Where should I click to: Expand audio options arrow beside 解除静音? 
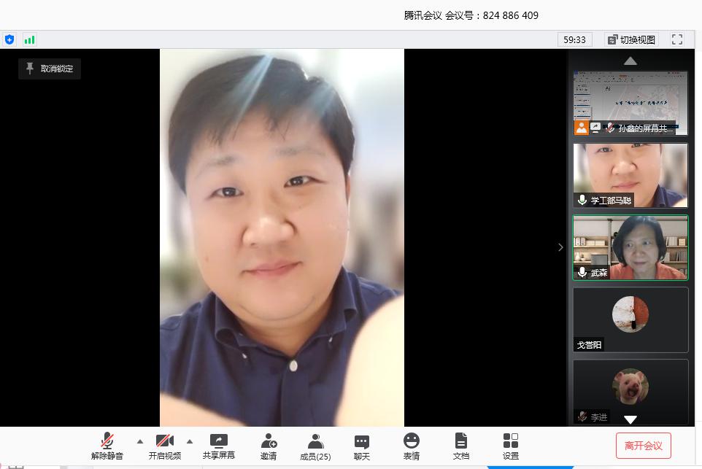[140, 441]
